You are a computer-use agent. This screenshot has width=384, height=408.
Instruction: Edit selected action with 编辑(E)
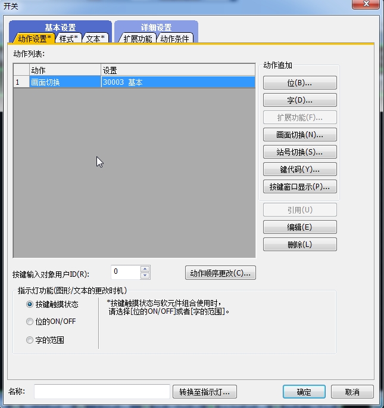pyautogui.click(x=299, y=227)
